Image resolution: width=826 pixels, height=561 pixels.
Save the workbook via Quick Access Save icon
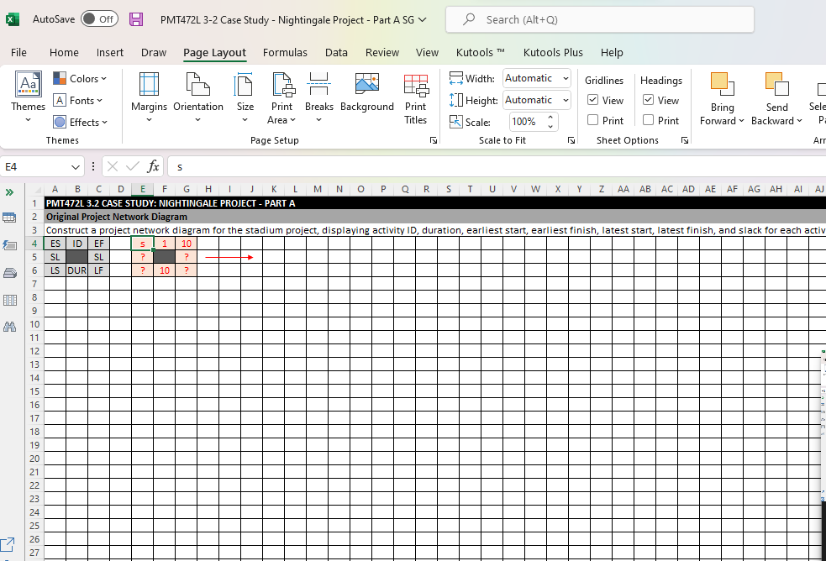click(135, 18)
